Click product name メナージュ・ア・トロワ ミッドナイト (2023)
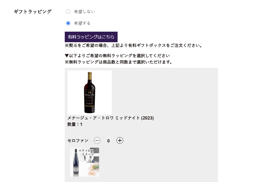 [110, 118]
